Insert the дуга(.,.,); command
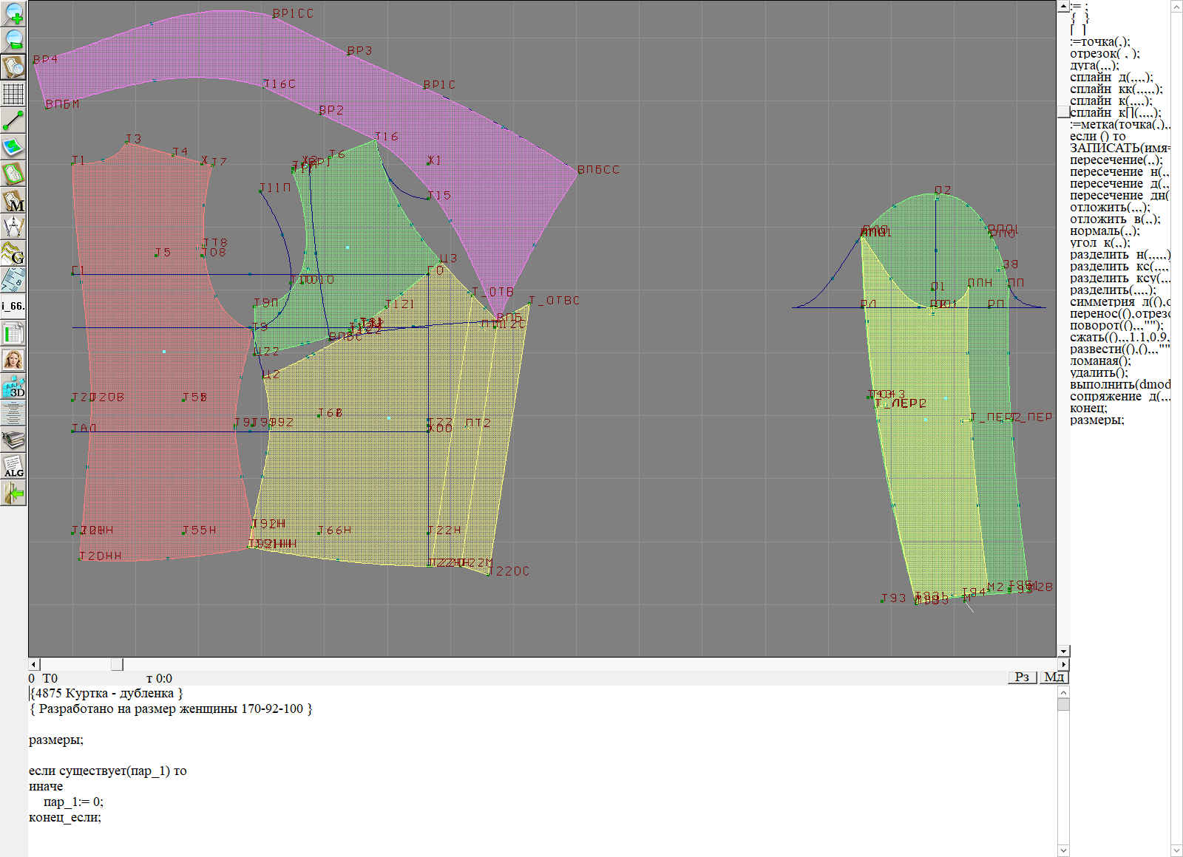1183x857 pixels. coord(1094,66)
